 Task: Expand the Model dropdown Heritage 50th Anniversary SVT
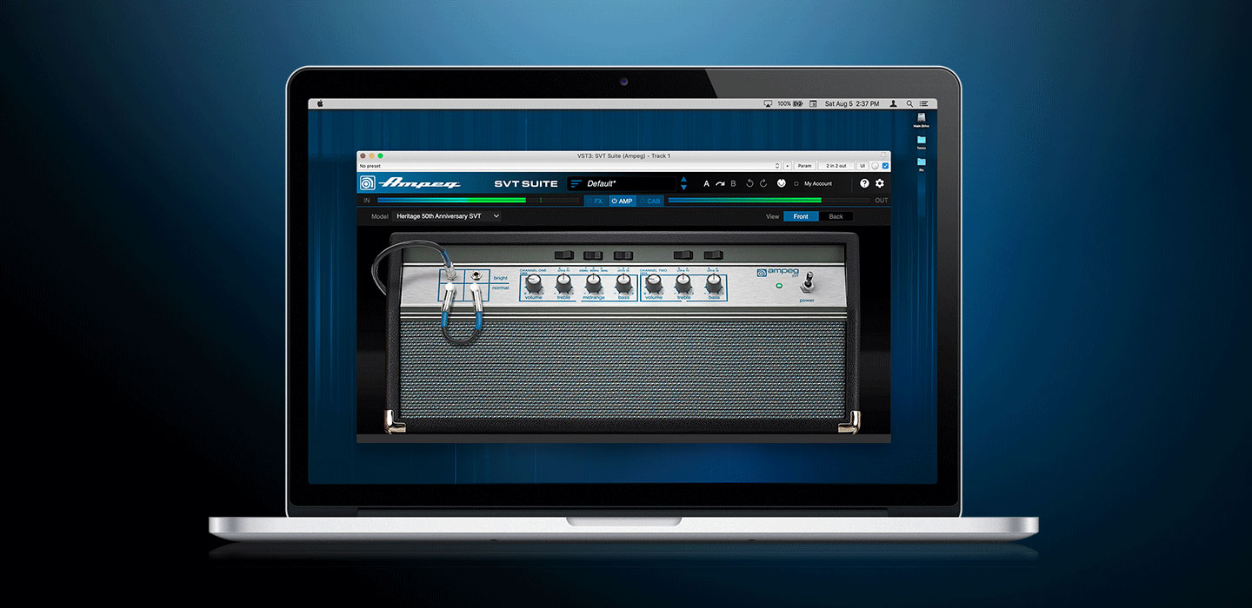(x=447, y=216)
